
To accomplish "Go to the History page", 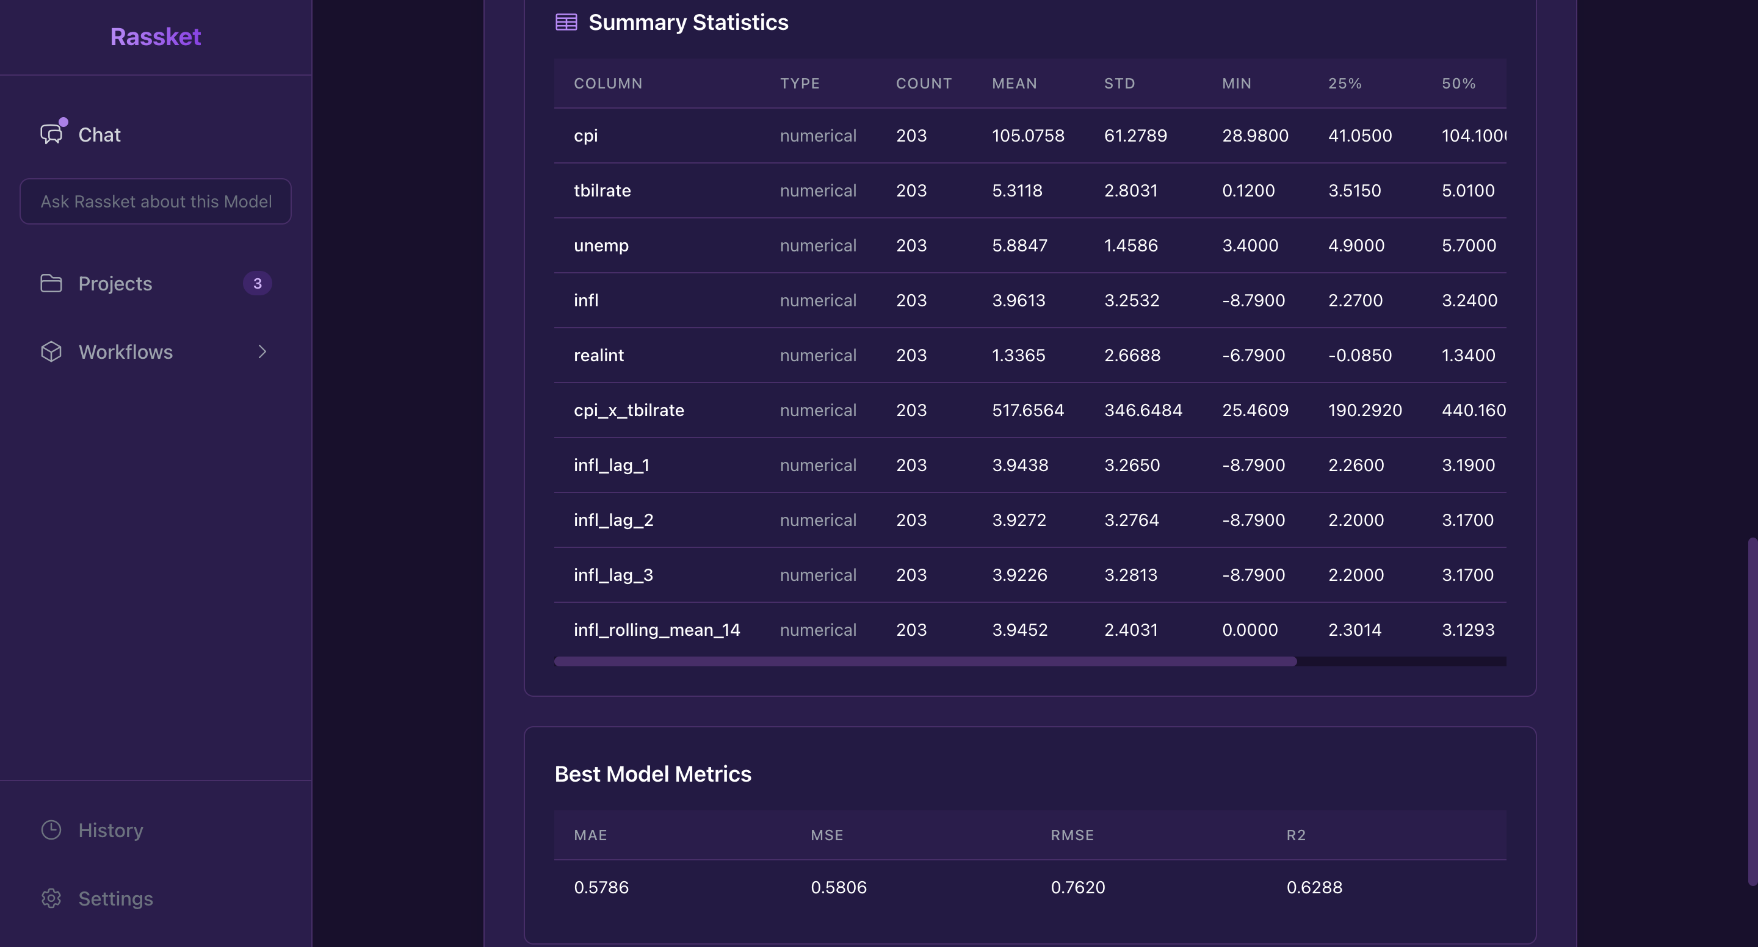I will [x=110, y=830].
